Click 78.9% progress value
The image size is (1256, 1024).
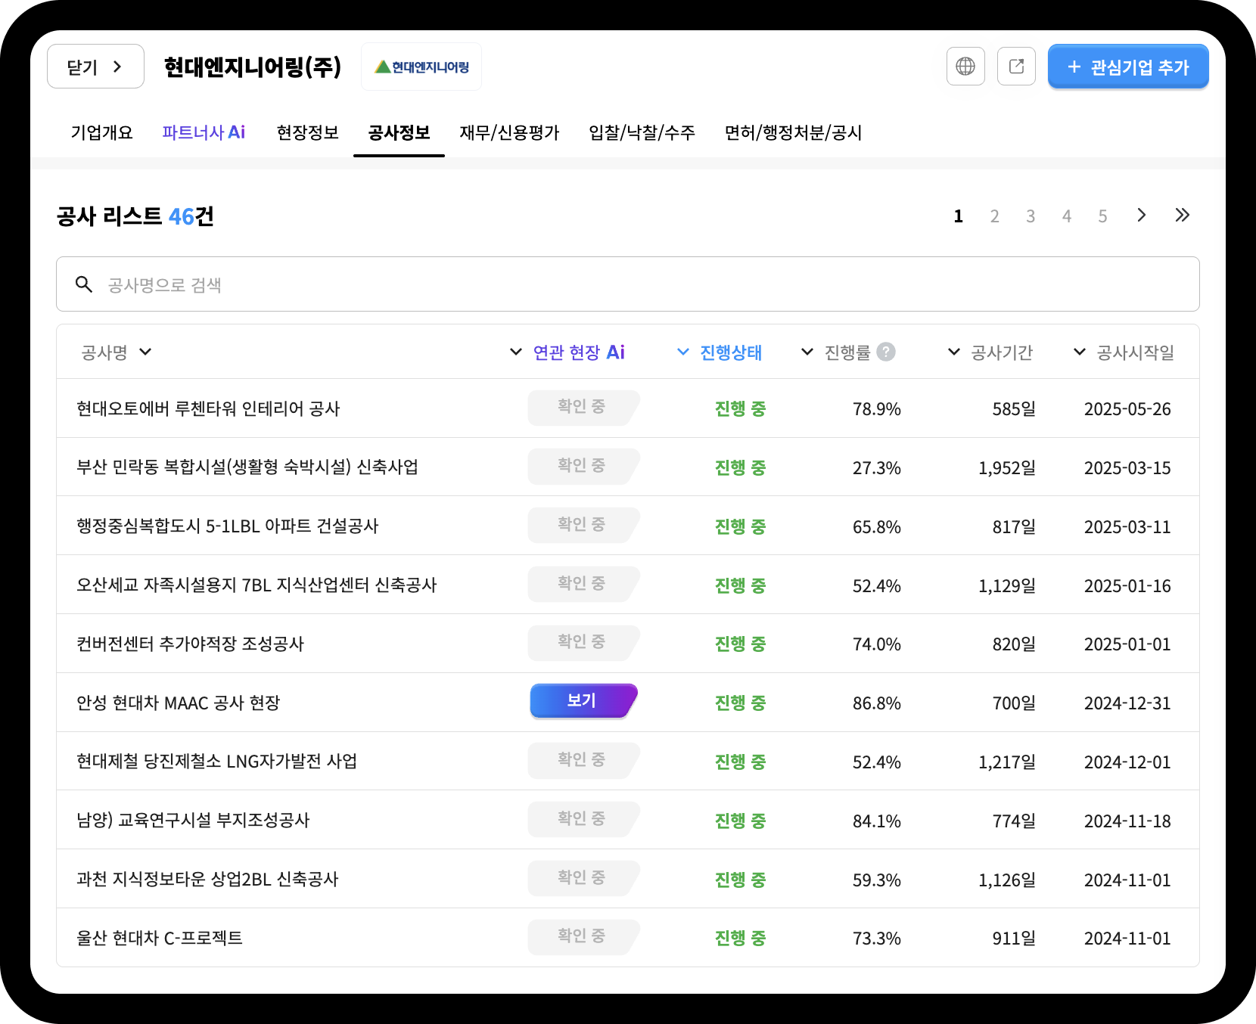[x=876, y=409]
